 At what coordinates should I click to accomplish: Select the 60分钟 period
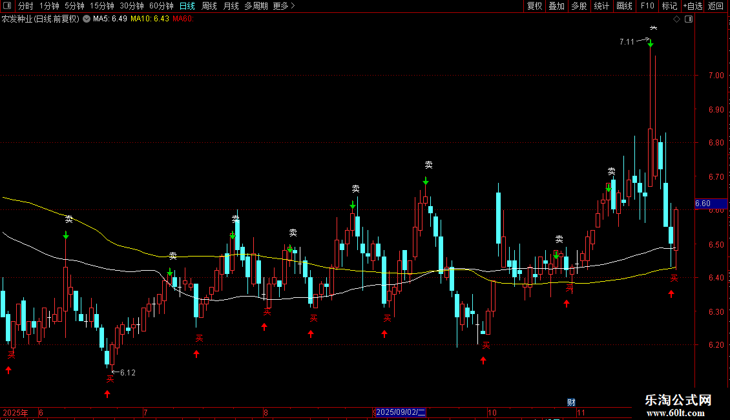click(161, 6)
